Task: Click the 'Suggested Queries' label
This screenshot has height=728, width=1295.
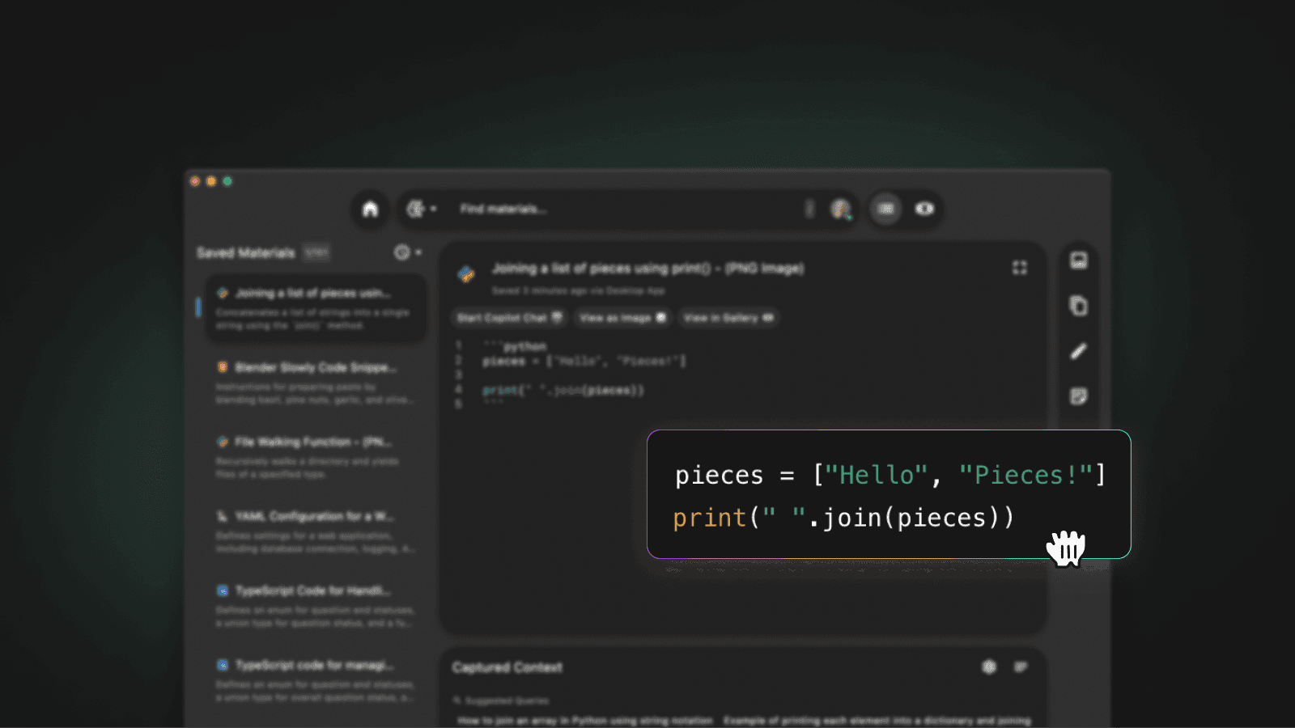Action: [507, 700]
